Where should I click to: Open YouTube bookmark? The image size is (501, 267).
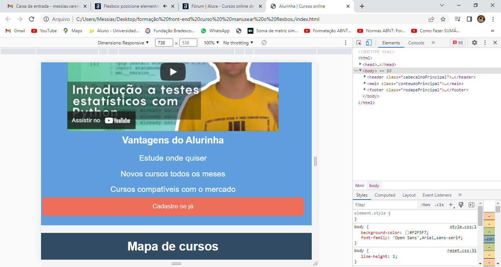(x=44, y=31)
